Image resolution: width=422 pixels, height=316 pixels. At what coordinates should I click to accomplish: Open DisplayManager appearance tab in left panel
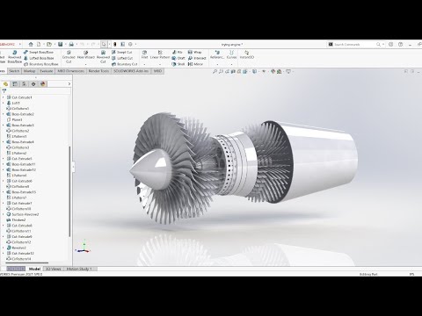click(x=43, y=84)
